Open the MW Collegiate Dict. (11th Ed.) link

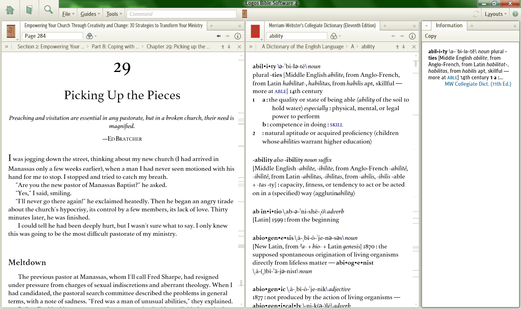(478, 84)
